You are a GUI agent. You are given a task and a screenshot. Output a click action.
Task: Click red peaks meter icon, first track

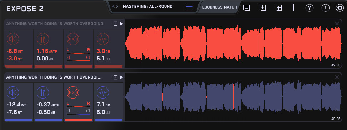[43, 39]
